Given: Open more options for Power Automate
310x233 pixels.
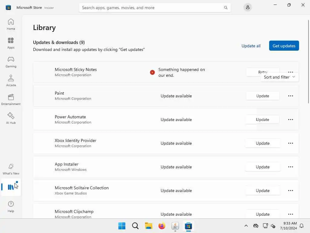Looking at the screenshot, I should coord(291,120).
